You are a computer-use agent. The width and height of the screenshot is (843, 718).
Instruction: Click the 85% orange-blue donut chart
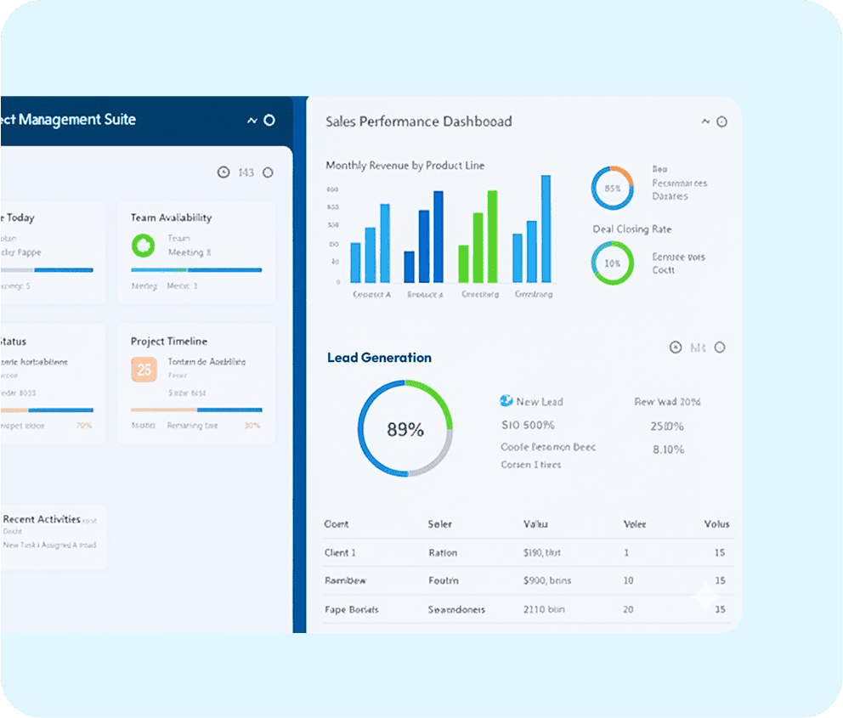pos(613,188)
